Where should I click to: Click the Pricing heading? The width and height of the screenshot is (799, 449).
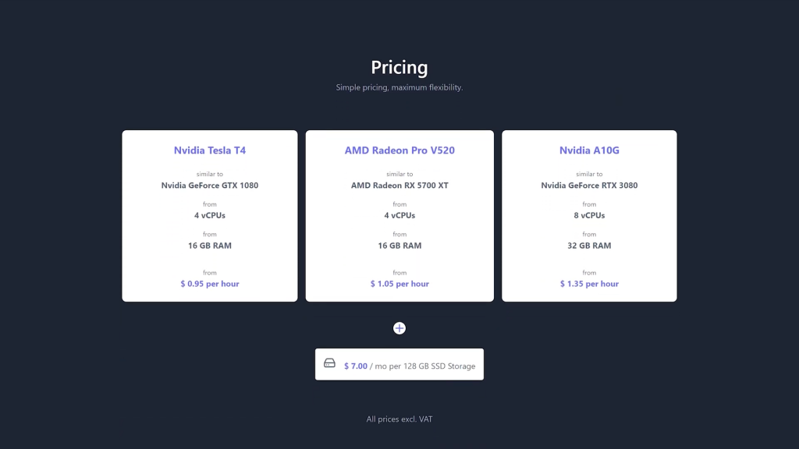point(399,67)
